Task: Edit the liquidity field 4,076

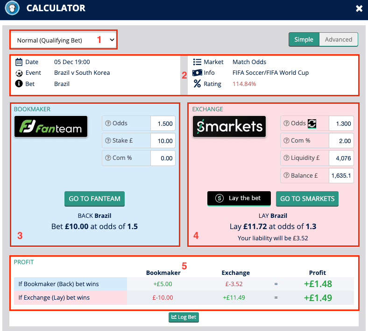Action: 341,158
